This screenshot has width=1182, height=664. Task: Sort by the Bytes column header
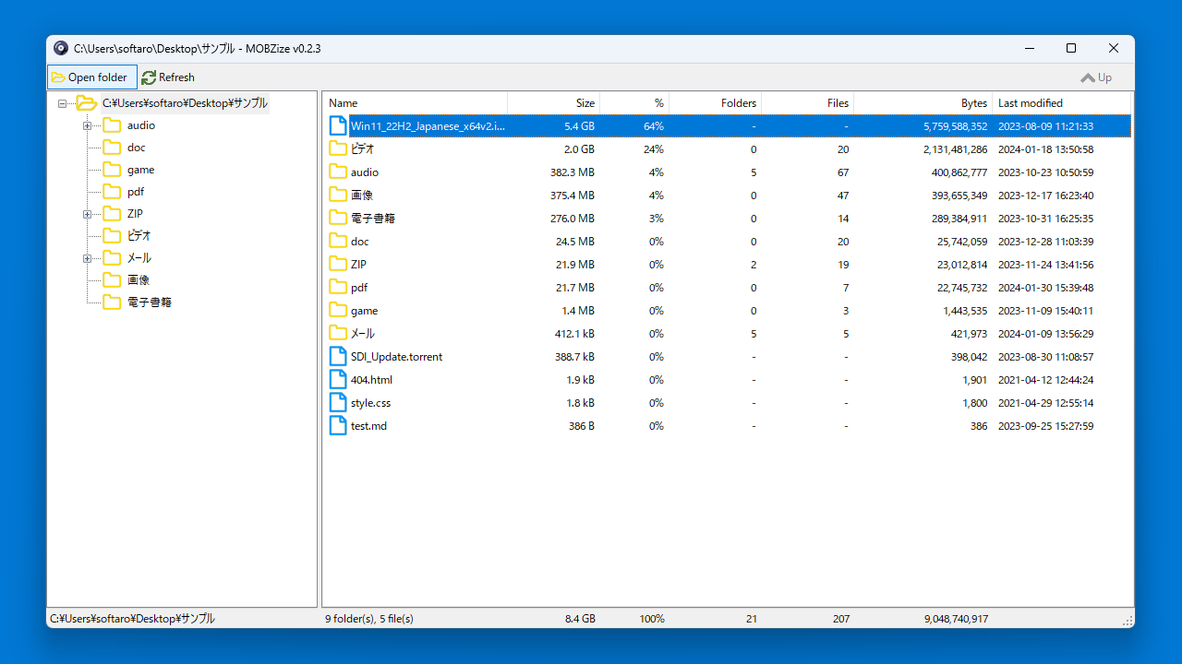(923, 103)
